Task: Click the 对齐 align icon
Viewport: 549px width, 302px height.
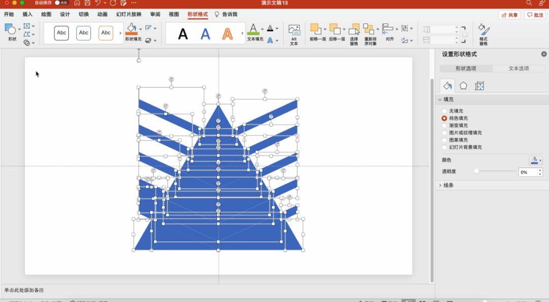Action: click(387, 29)
